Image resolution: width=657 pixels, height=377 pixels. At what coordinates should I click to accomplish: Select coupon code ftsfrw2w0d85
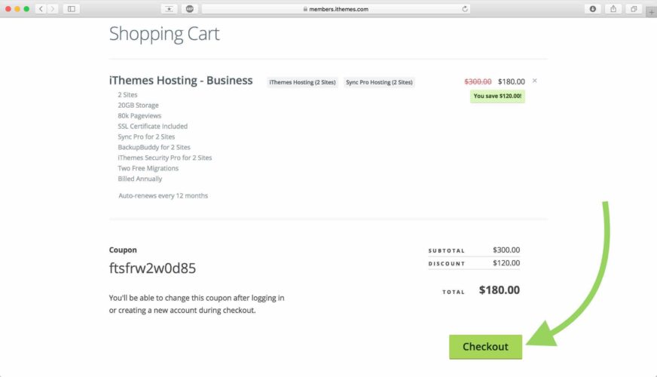[152, 268]
